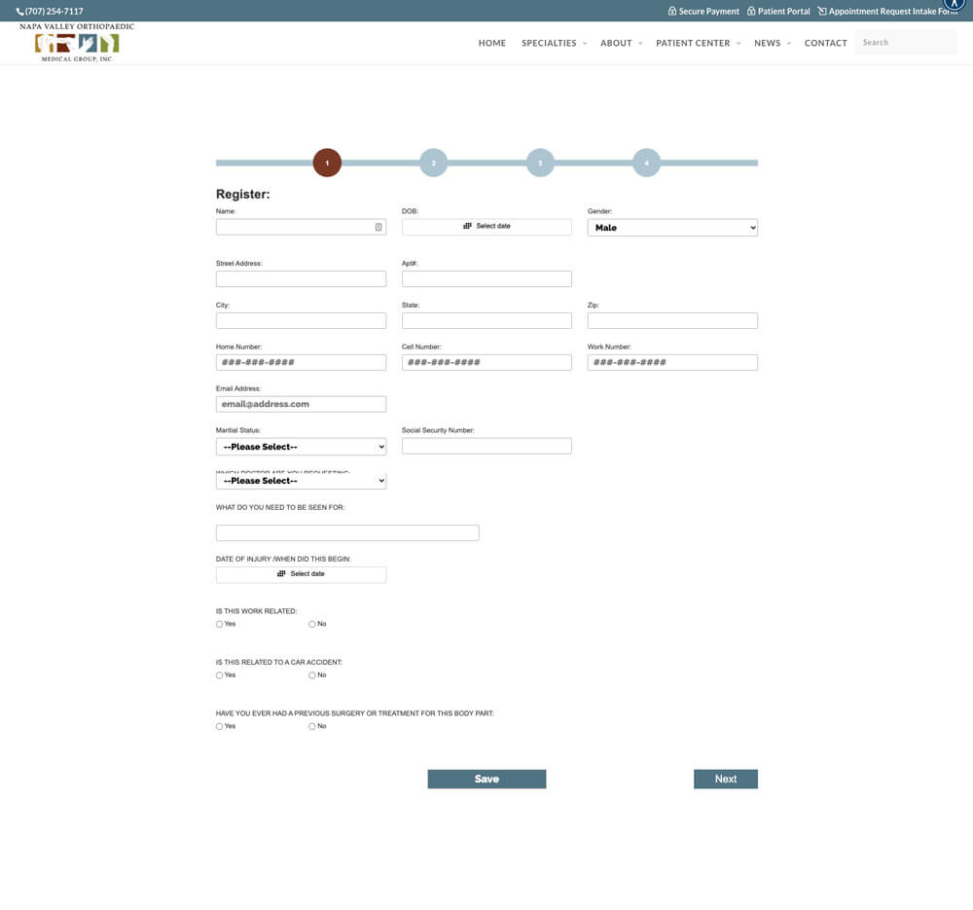This screenshot has height=910, width=973.
Task: Open the accessibility widget icon
Action: (955, 4)
